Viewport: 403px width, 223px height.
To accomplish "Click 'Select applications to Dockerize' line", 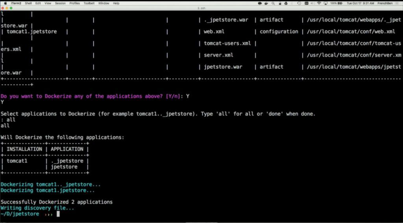I will coord(158,114).
